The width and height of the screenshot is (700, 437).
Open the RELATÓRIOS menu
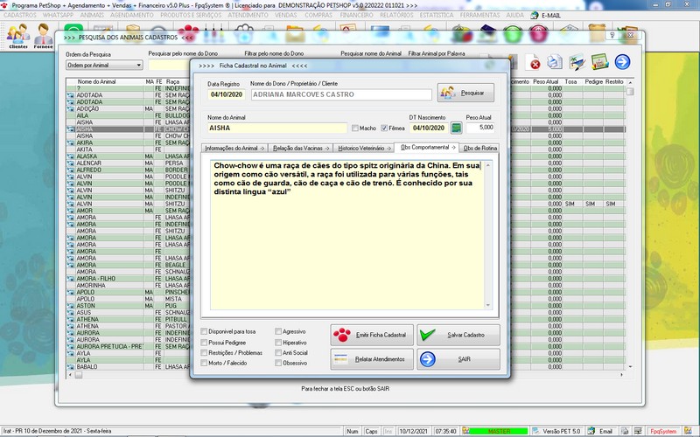point(396,15)
